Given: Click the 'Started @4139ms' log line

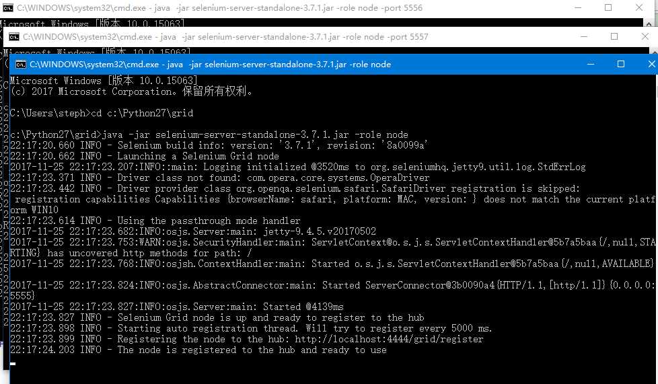Looking at the screenshot, I should [177, 307].
